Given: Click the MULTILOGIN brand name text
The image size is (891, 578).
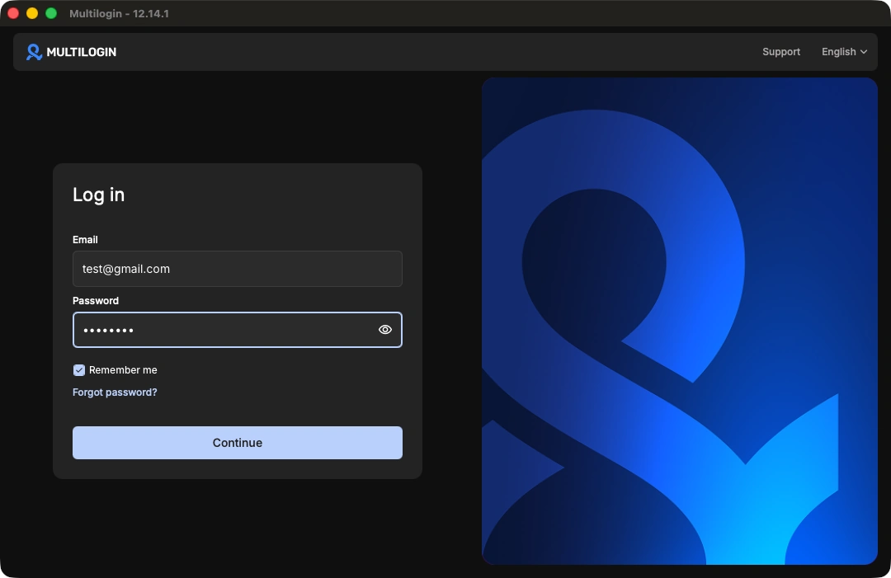Looking at the screenshot, I should point(81,52).
